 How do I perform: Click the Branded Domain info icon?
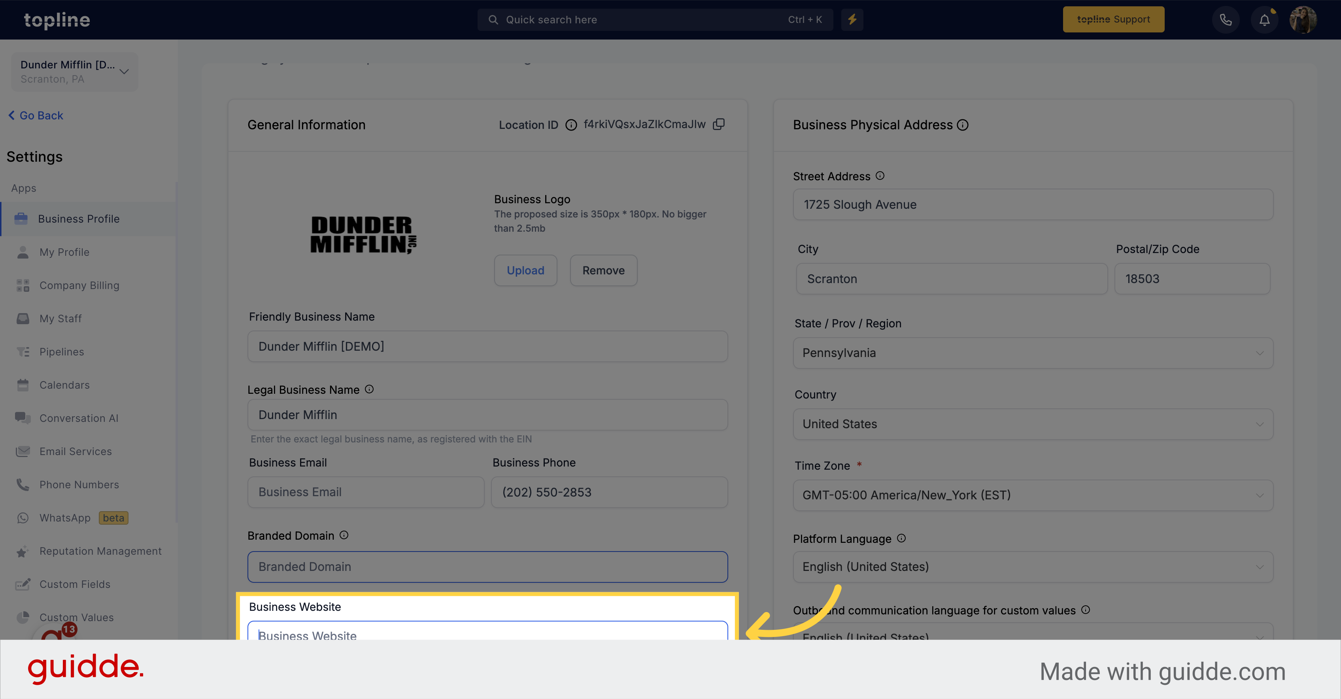pyautogui.click(x=344, y=535)
